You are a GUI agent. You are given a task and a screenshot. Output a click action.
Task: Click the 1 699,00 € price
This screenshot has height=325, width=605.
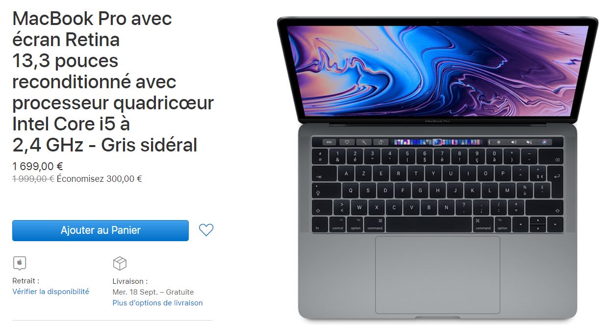tap(37, 167)
